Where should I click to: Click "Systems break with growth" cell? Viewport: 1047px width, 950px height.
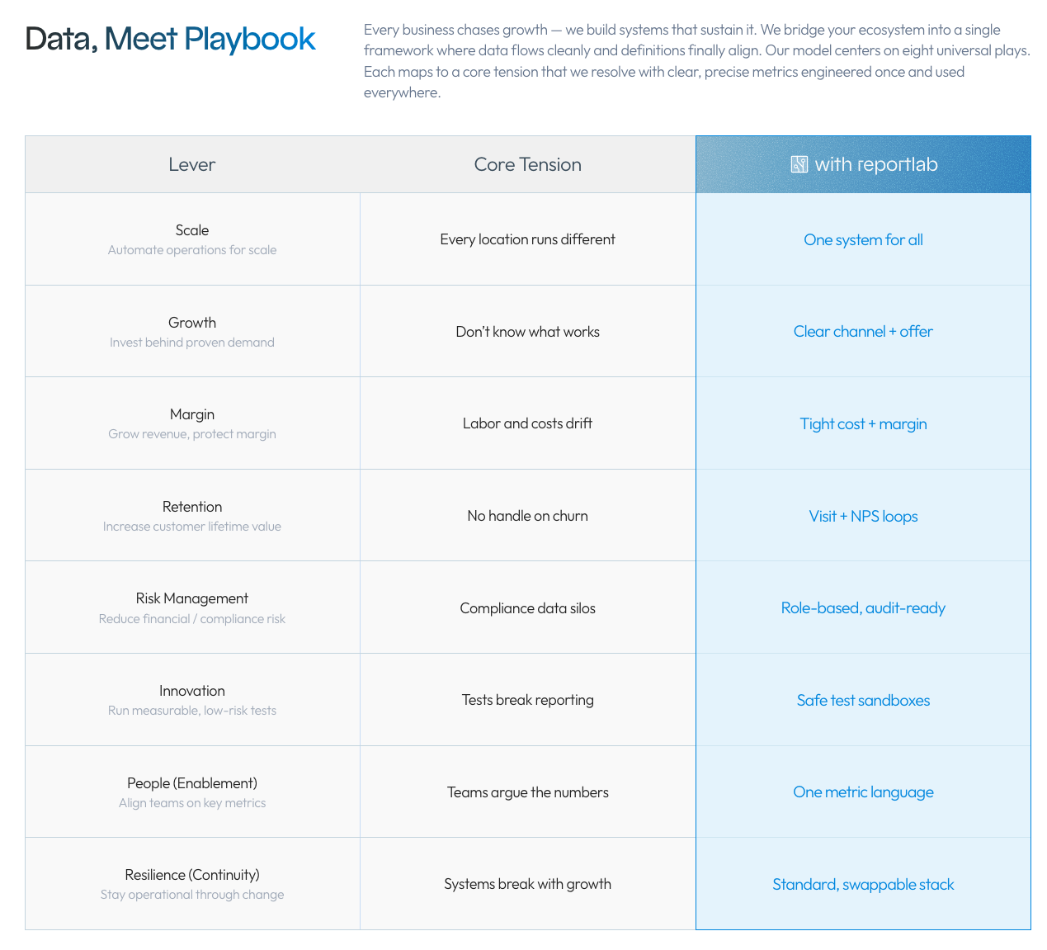tap(527, 884)
